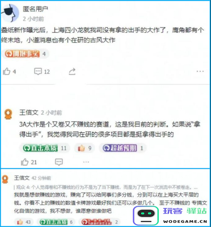This screenshot has height=227, width=211.
Task: Toggle the 直击本质 reaction with 6 votes
Action: tap(56, 222)
